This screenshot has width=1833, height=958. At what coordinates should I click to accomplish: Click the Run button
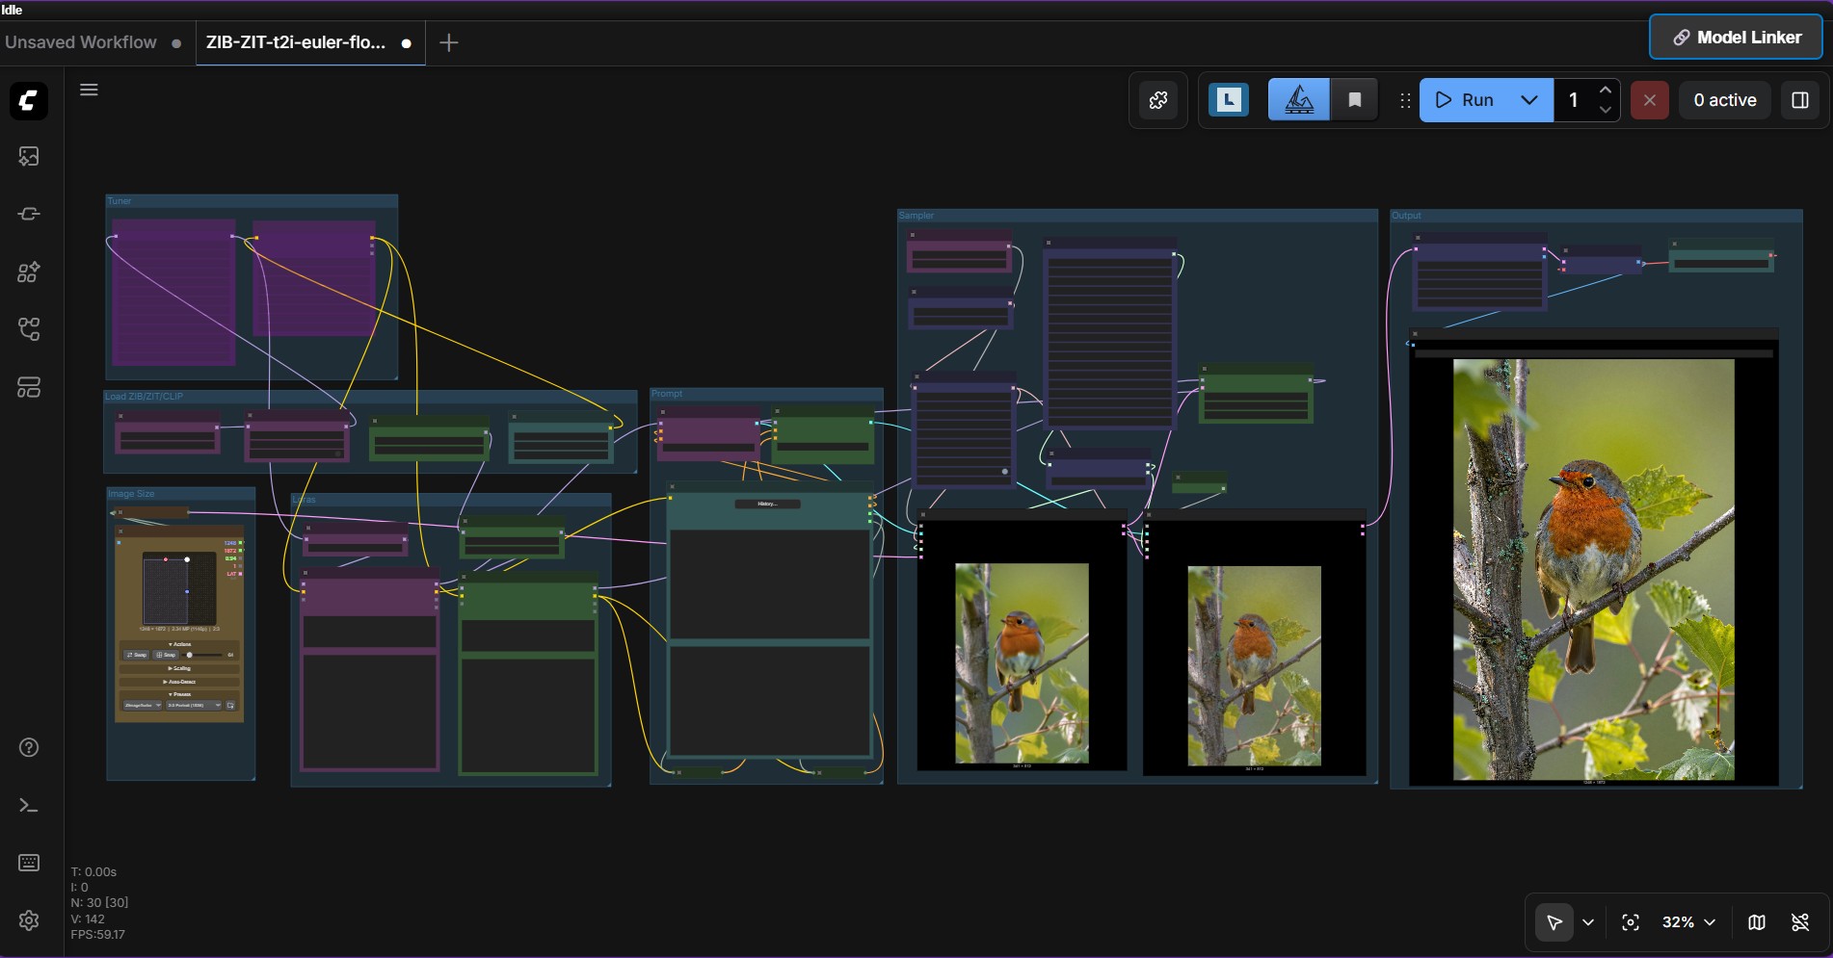[1465, 100]
